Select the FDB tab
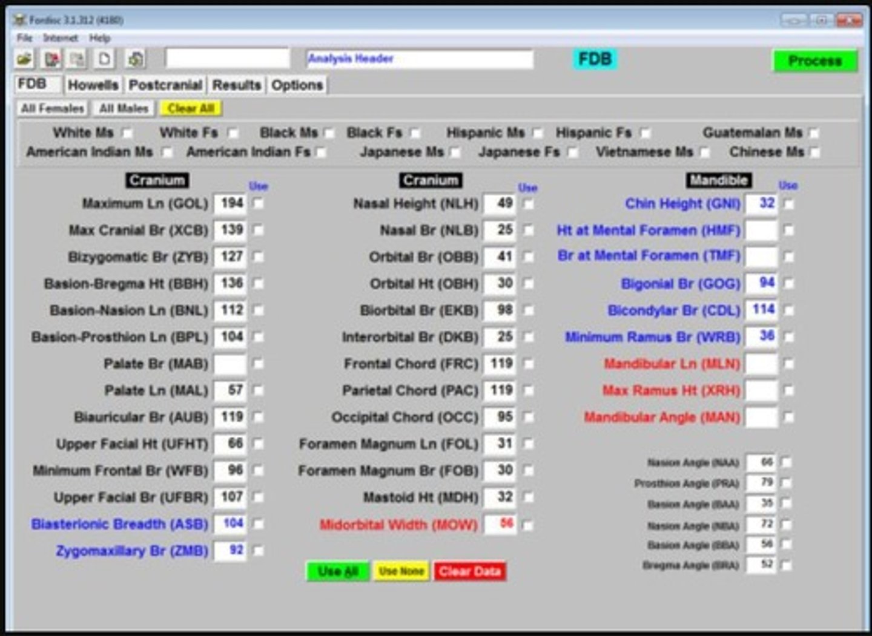This screenshot has width=872, height=636. (x=38, y=84)
